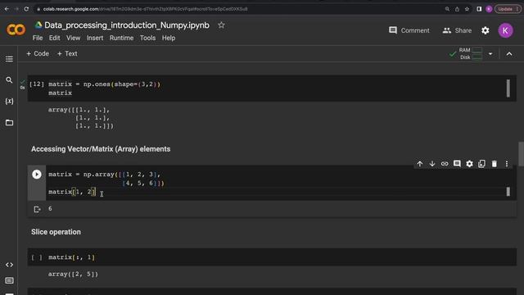Click browser share page icon

457,9
